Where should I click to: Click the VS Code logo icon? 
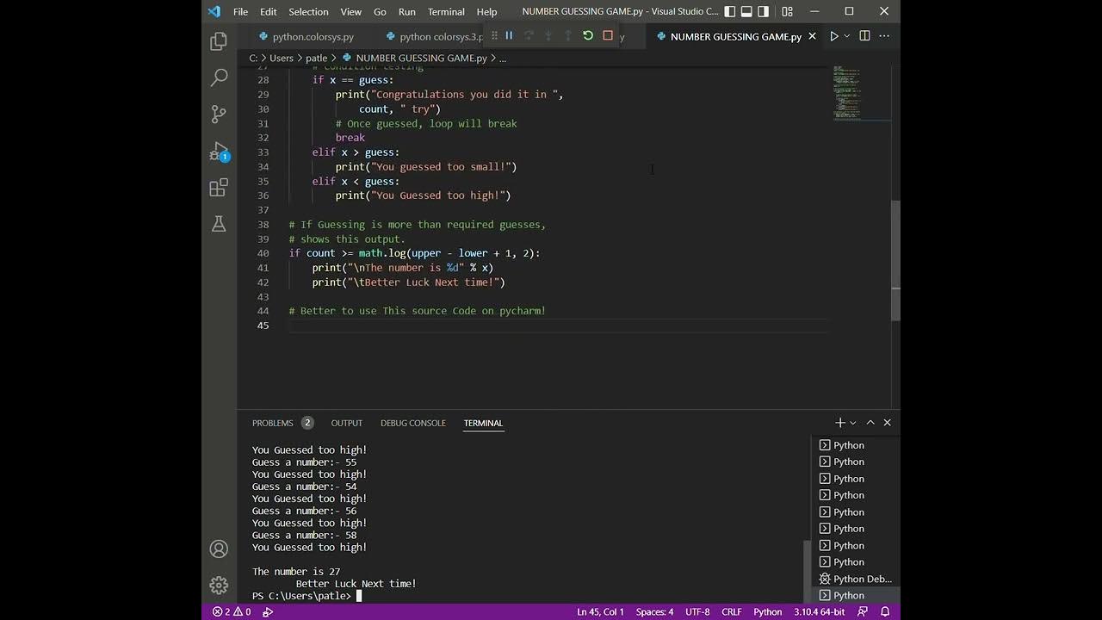click(x=214, y=11)
